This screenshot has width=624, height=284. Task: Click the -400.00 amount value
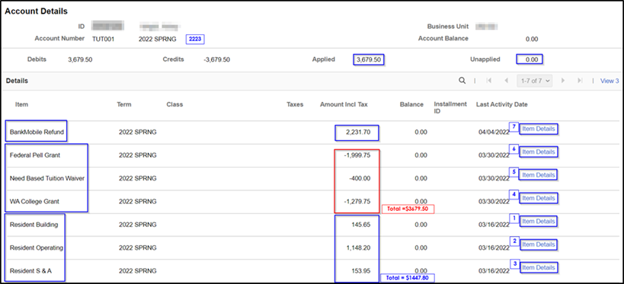click(360, 178)
